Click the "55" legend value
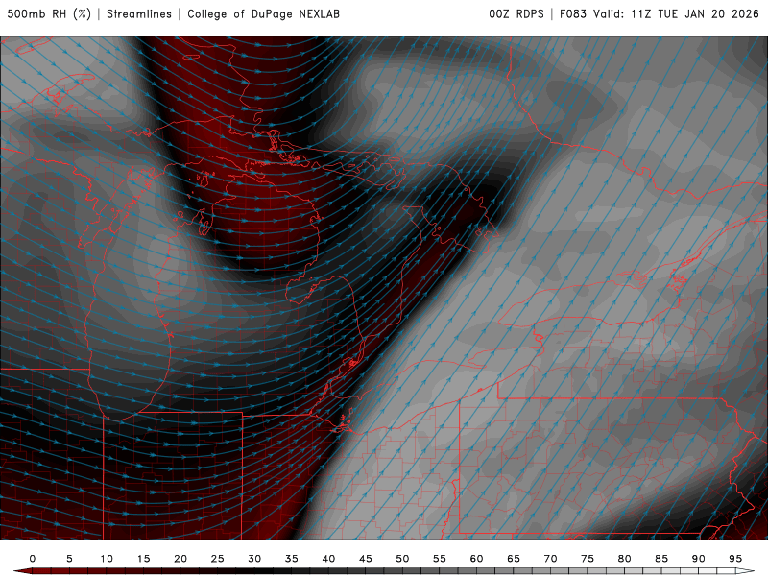This screenshot has height=576, width=768. 440,559
